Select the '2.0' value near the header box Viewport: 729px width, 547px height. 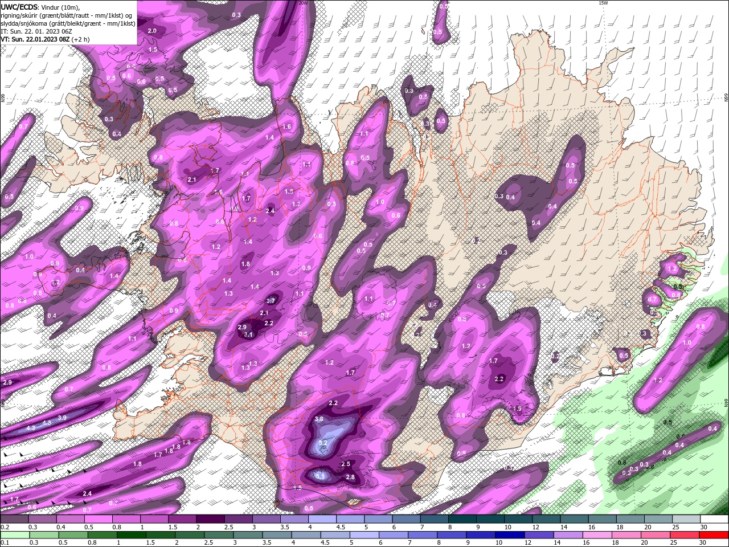(152, 31)
